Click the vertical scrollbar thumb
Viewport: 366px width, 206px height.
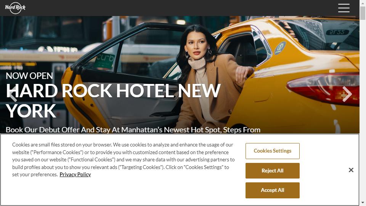click(363, 13)
